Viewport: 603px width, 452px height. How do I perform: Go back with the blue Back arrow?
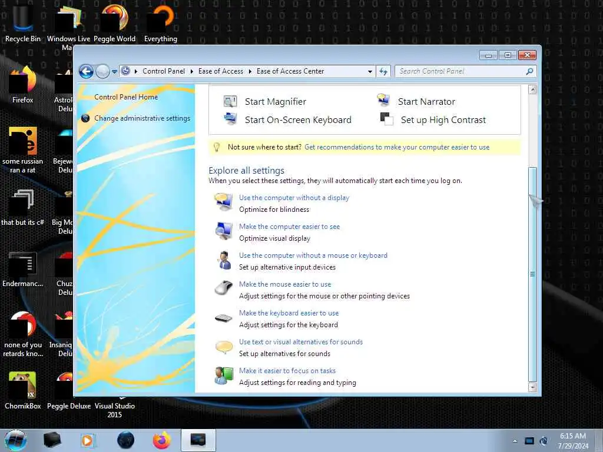pos(86,71)
